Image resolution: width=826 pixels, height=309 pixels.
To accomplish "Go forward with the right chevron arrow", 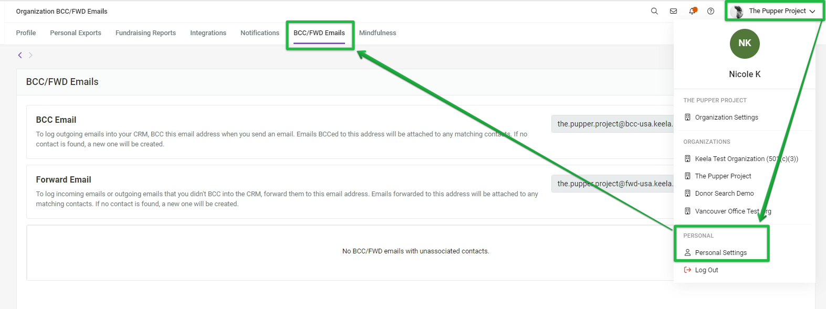I will click(30, 55).
